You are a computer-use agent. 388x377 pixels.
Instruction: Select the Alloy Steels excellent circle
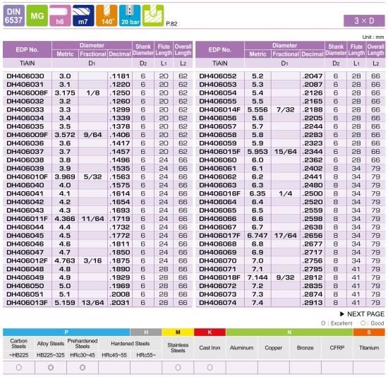pos(51,368)
